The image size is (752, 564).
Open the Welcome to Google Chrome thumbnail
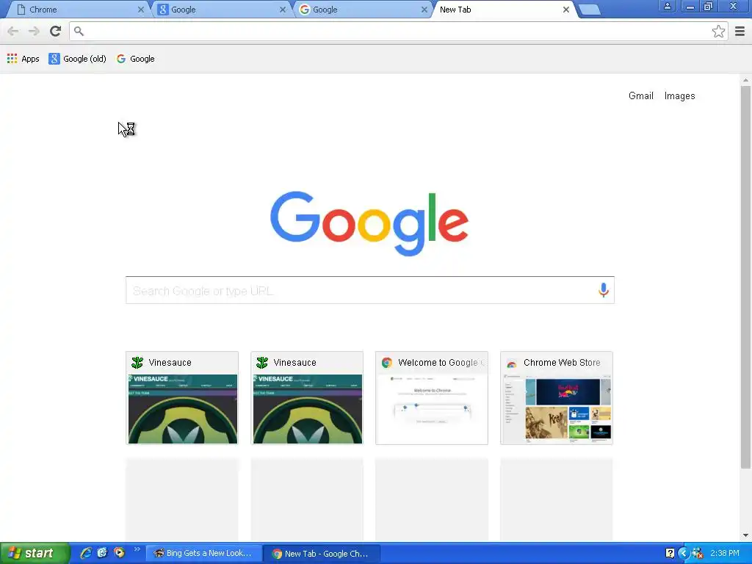click(x=432, y=398)
